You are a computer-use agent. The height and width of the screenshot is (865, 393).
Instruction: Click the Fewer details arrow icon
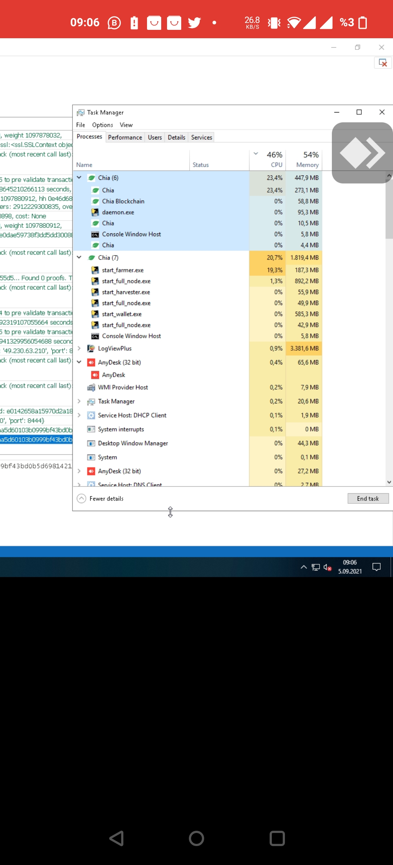pos(82,498)
